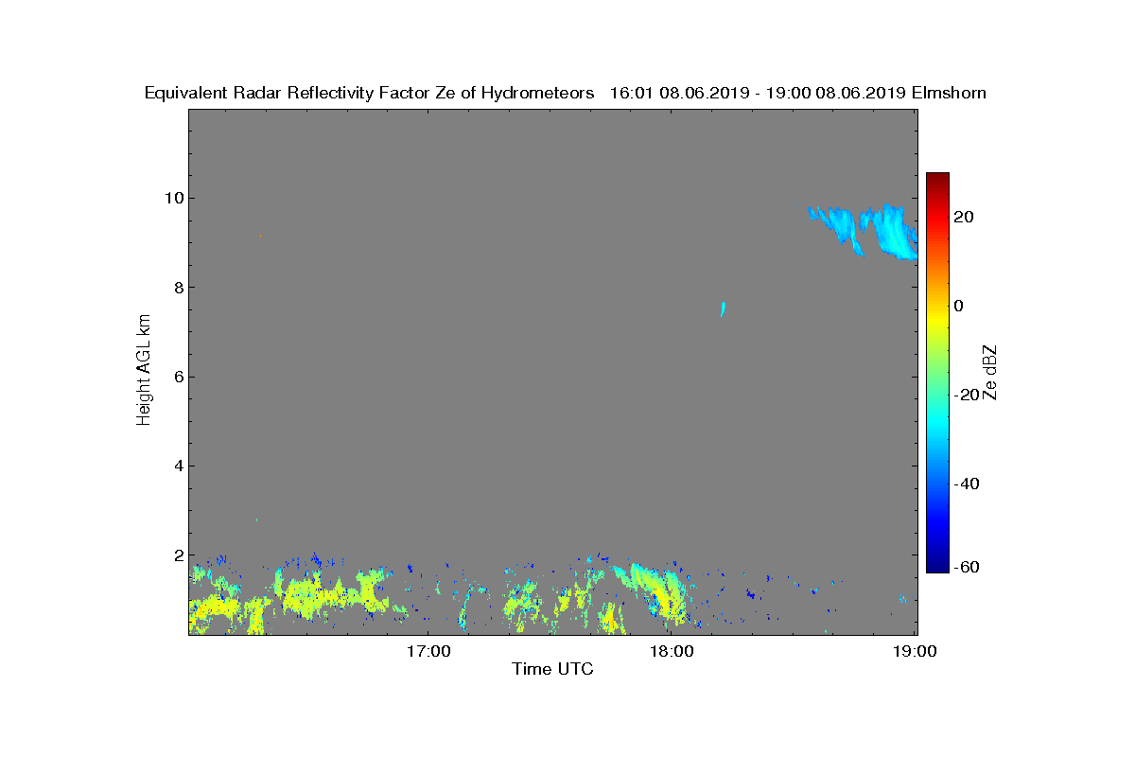Click the dark red top of colorbar
Screen dimensions: 1135x757
point(937,179)
